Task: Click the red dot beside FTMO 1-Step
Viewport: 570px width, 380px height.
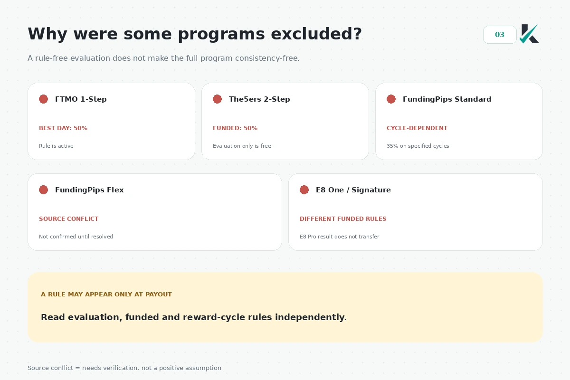Action: pyautogui.click(x=43, y=99)
